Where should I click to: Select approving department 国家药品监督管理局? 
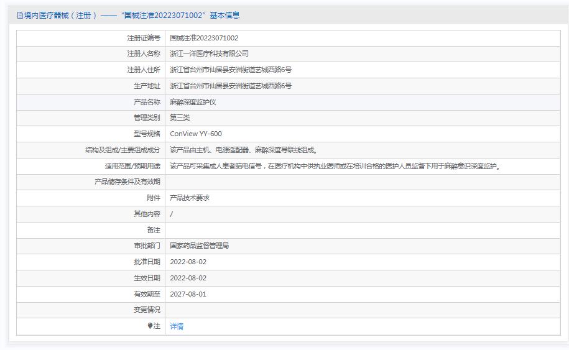coord(199,246)
